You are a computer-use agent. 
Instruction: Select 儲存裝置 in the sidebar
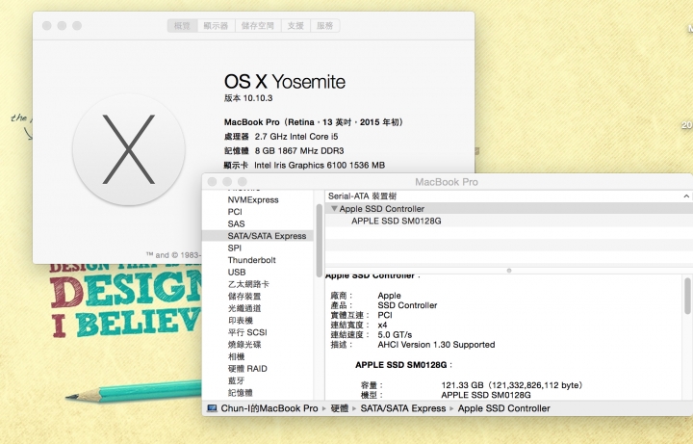tap(244, 296)
